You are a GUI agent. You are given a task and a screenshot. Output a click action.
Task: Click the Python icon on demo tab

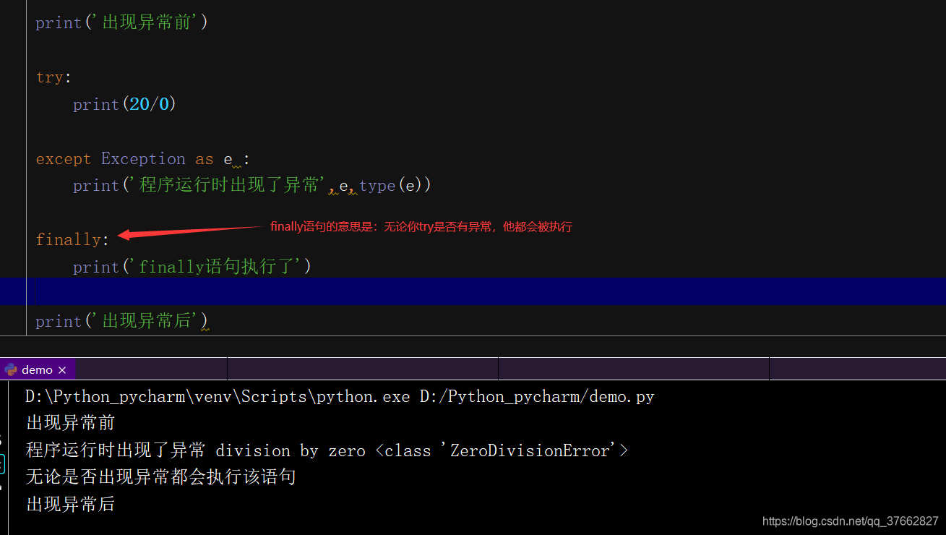coord(10,369)
